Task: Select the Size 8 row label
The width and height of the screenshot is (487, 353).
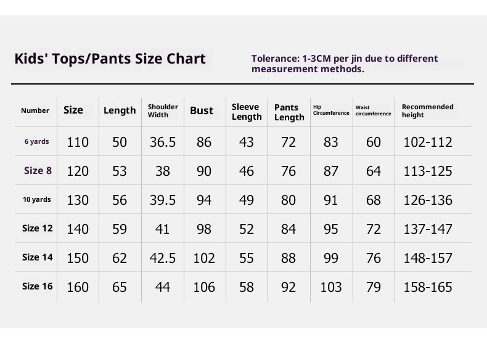Action: coord(38,171)
